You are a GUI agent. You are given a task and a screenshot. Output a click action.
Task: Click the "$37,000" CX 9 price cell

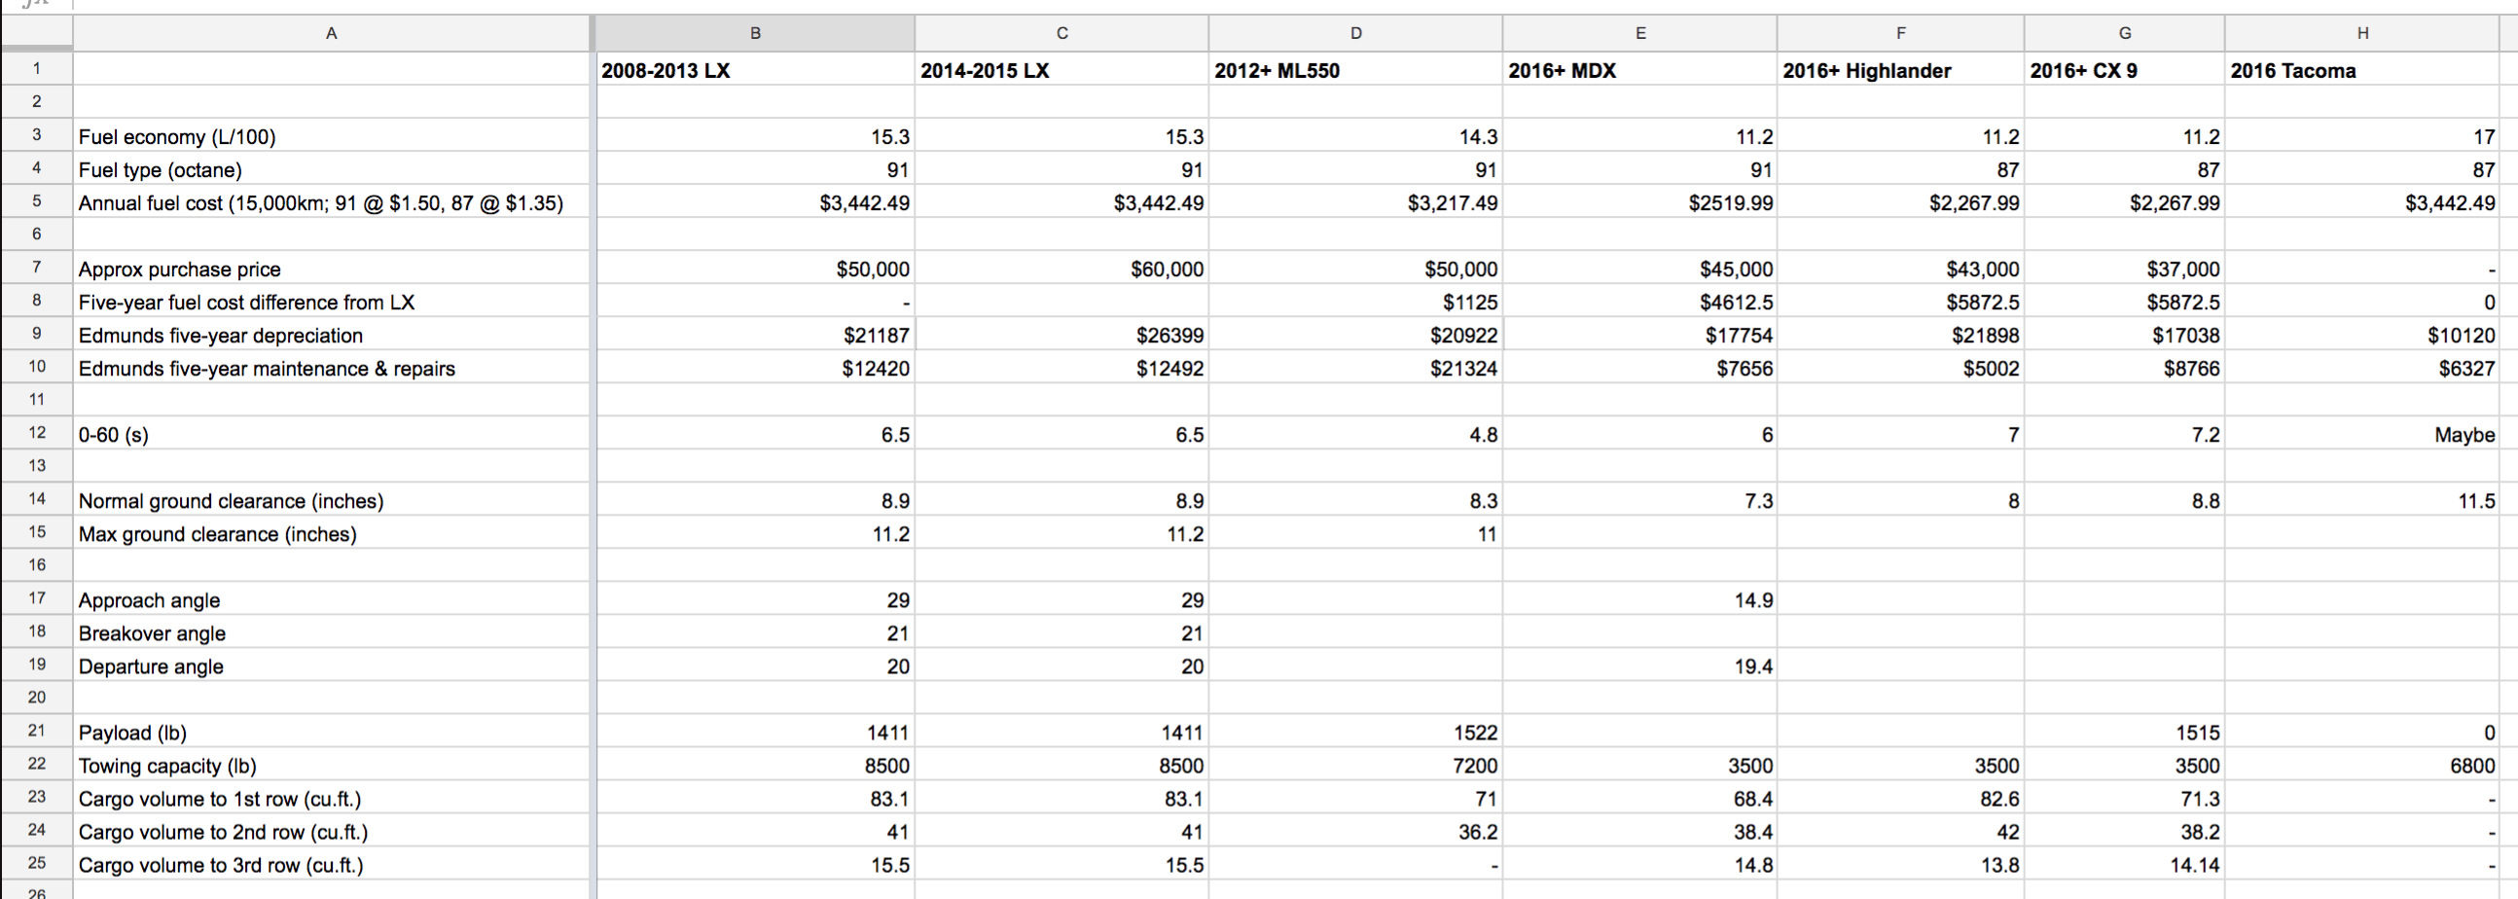coord(2125,269)
